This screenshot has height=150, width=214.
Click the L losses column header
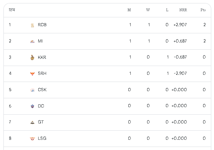point(167,10)
